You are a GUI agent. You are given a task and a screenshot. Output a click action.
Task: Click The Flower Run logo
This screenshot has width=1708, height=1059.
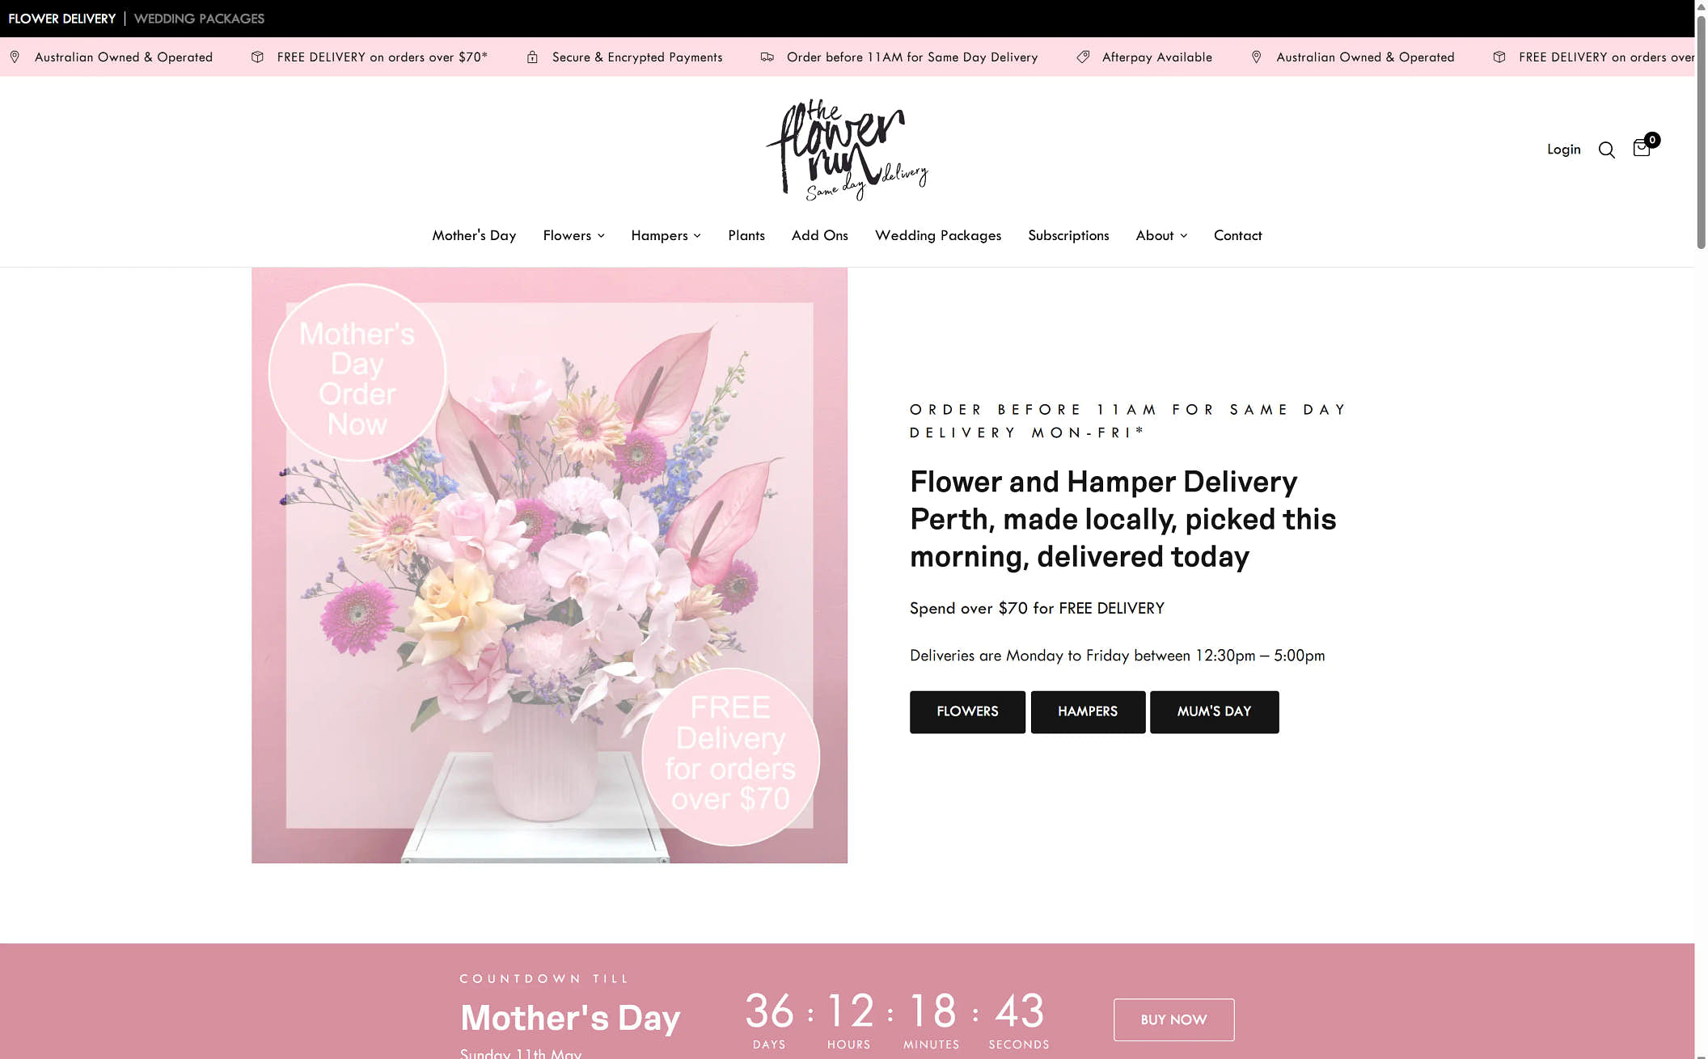(847, 150)
